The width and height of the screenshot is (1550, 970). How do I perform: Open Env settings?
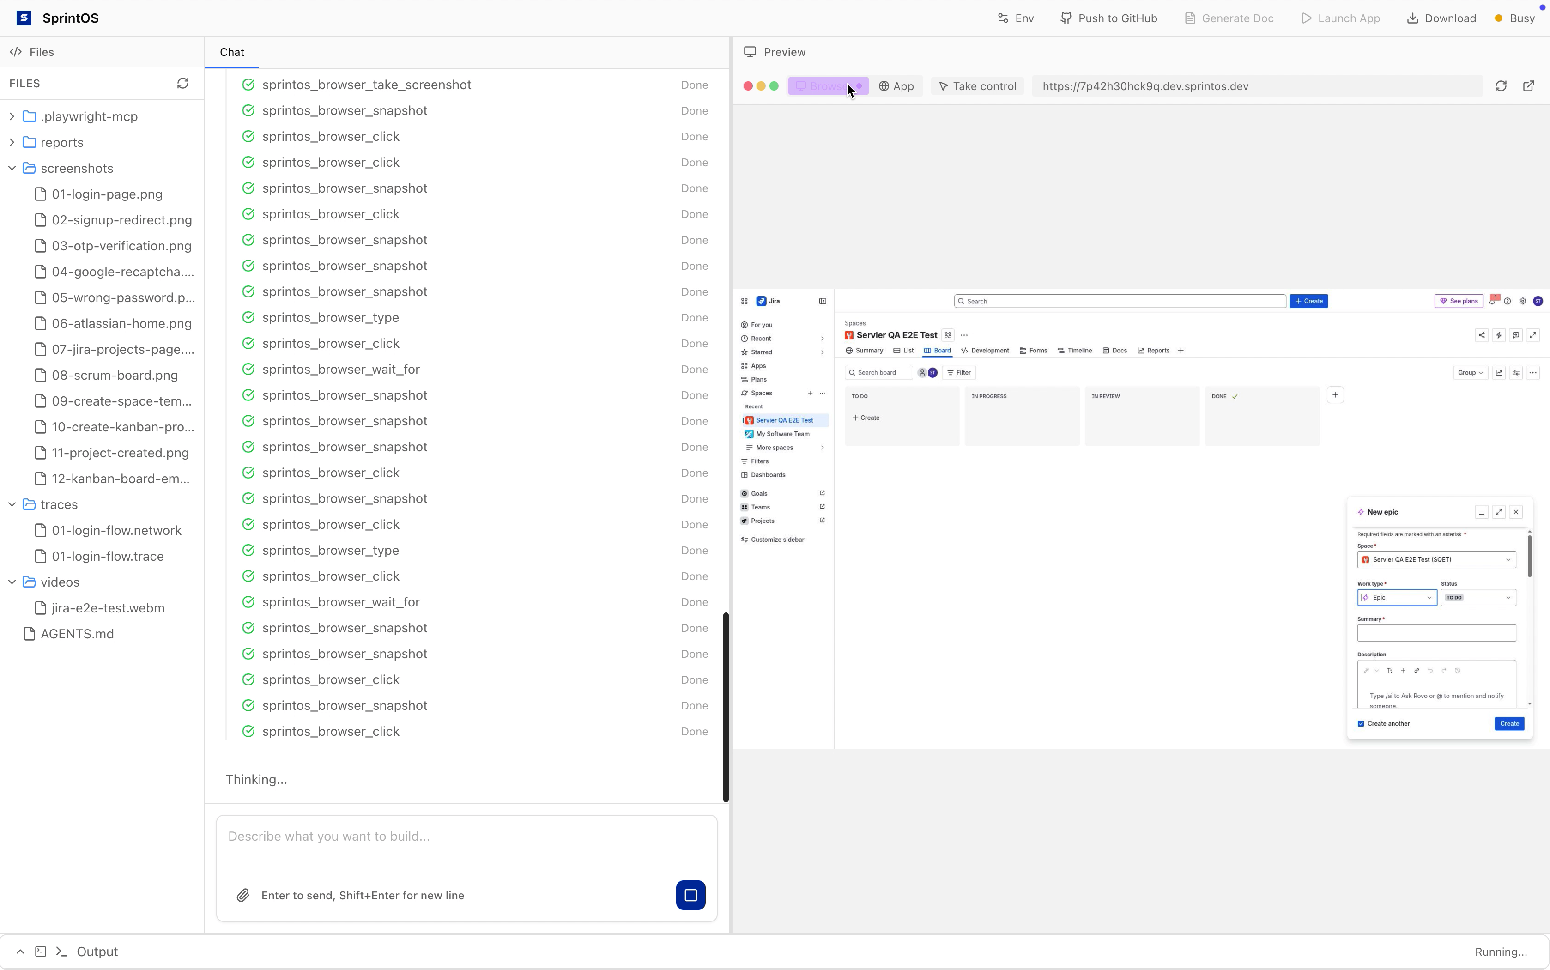point(1016,18)
